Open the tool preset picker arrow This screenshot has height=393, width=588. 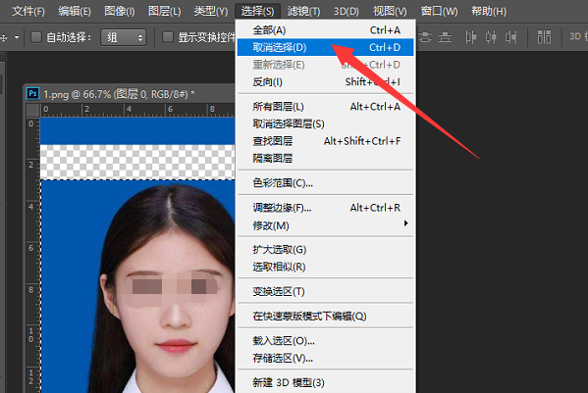pyautogui.click(x=16, y=37)
